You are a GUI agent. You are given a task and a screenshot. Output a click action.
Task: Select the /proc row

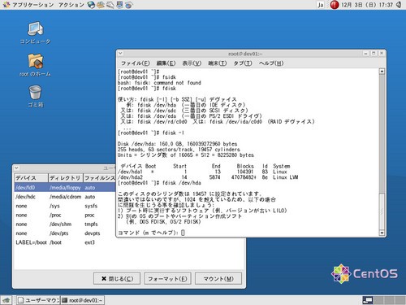(x=65, y=216)
